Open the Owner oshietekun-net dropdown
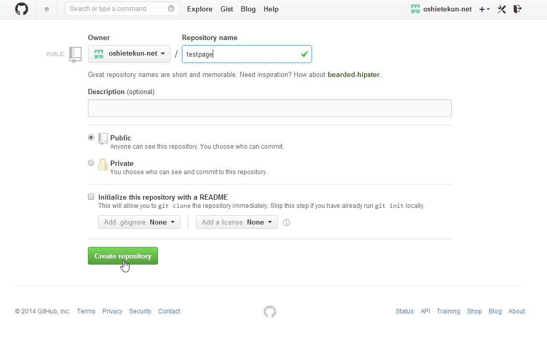This screenshot has height=353, width=547. (129, 54)
